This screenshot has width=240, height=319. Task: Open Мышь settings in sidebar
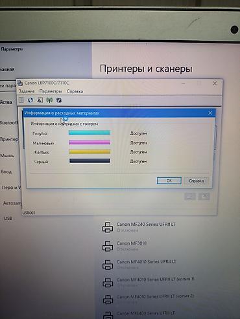click(x=7, y=155)
